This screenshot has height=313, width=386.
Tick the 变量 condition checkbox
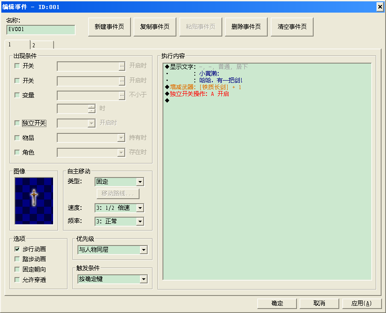click(17, 95)
